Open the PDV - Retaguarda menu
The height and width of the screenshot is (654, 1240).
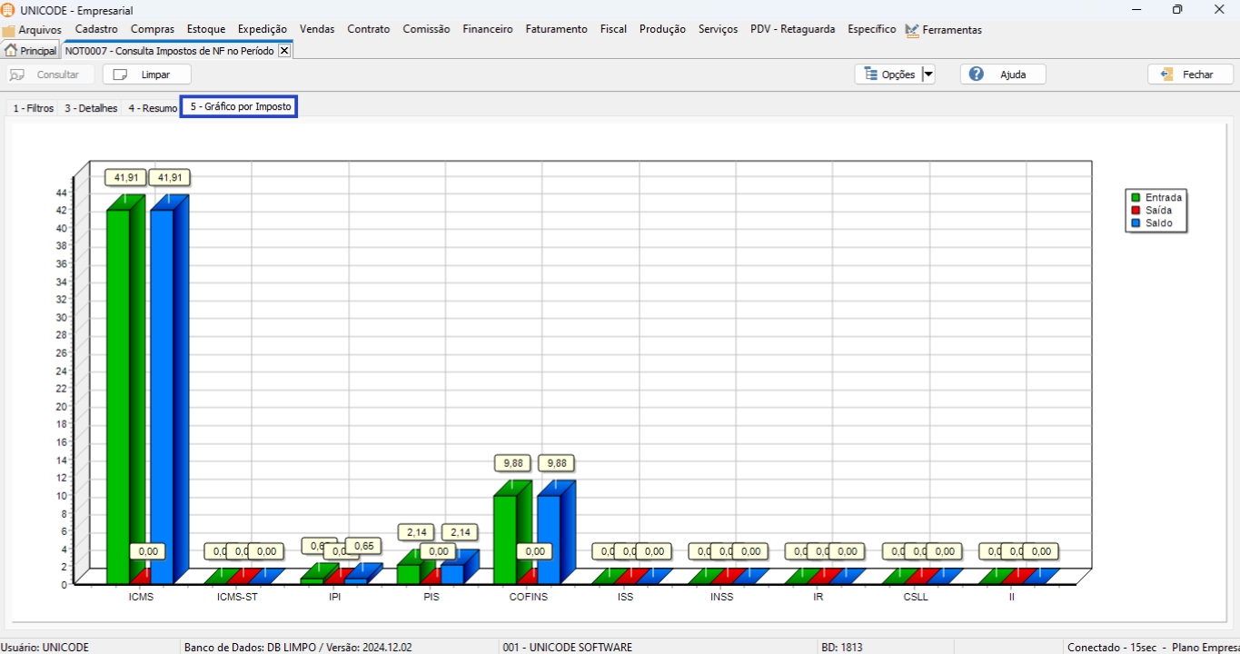[792, 29]
